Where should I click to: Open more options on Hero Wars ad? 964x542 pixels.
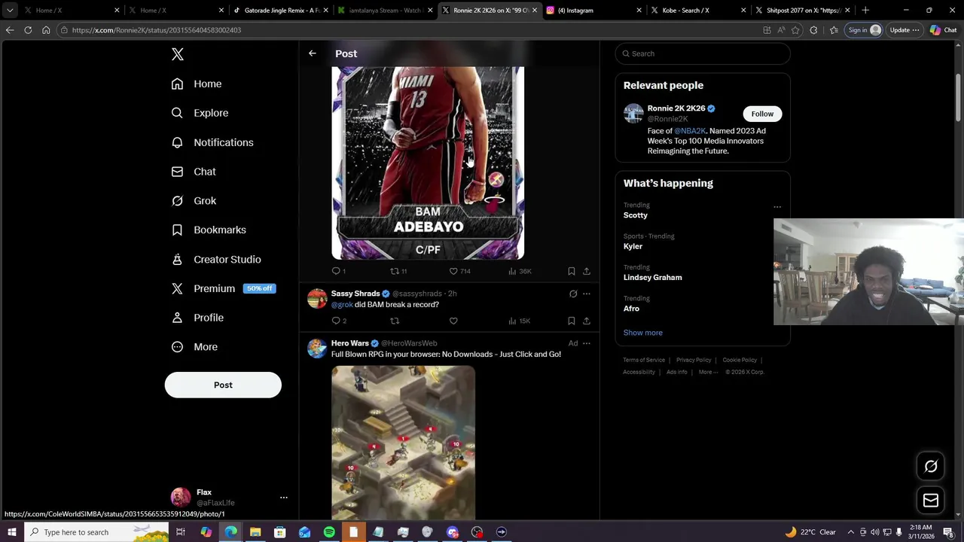tap(587, 343)
